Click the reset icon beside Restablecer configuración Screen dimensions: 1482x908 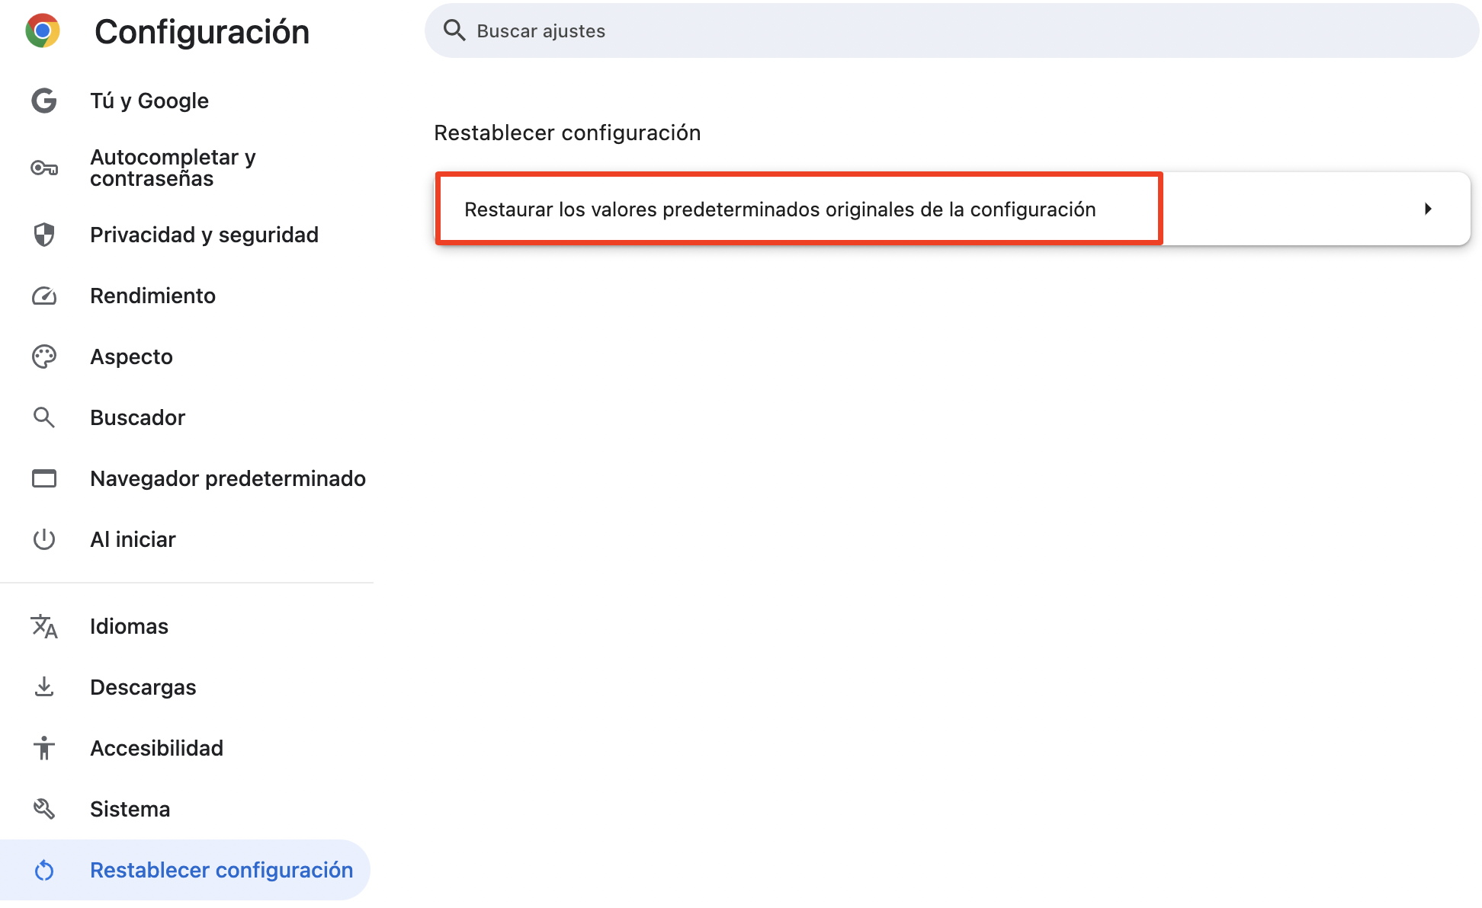coord(43,869)
